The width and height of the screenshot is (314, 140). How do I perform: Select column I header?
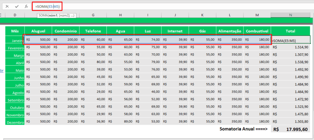pos(148,15)
